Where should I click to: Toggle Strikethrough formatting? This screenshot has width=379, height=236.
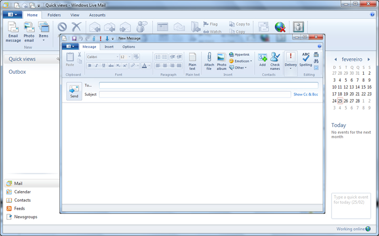(111, 65)
